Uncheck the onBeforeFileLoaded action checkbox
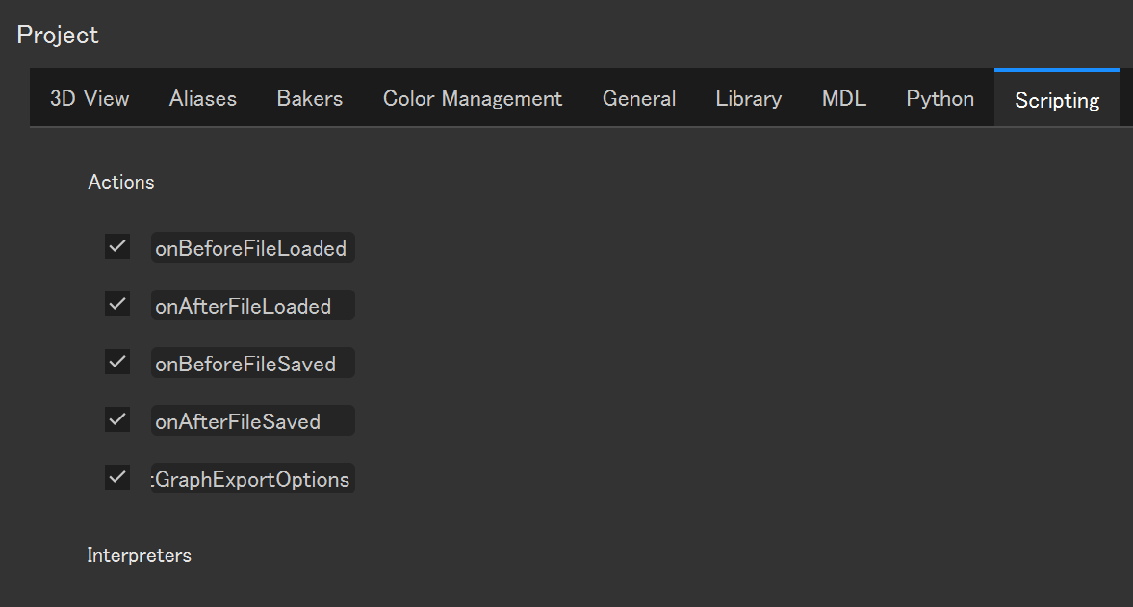Screen dimensions: 1133x607 117,247
